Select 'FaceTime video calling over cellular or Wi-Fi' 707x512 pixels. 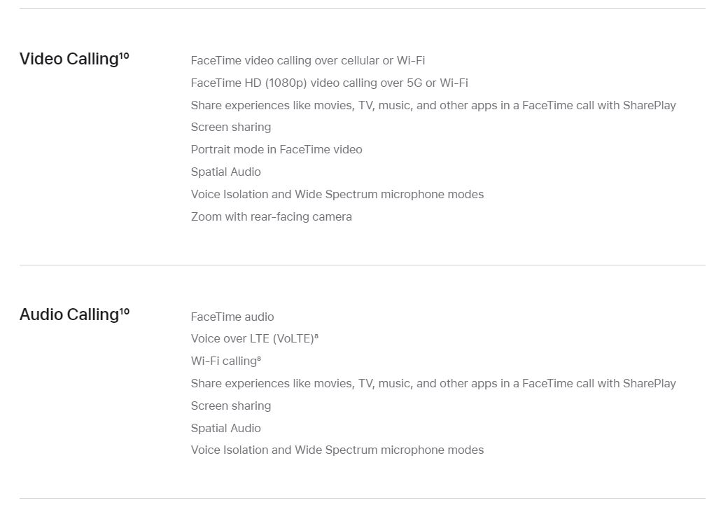308,60
